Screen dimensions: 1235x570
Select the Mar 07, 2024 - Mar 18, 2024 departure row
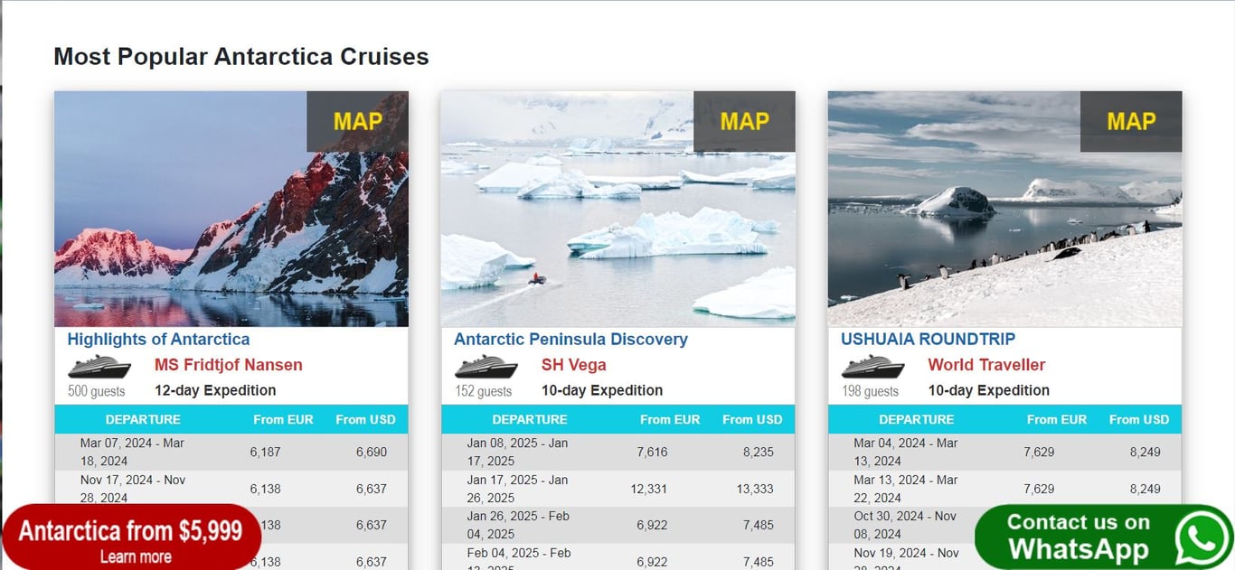tap(231, 452)
